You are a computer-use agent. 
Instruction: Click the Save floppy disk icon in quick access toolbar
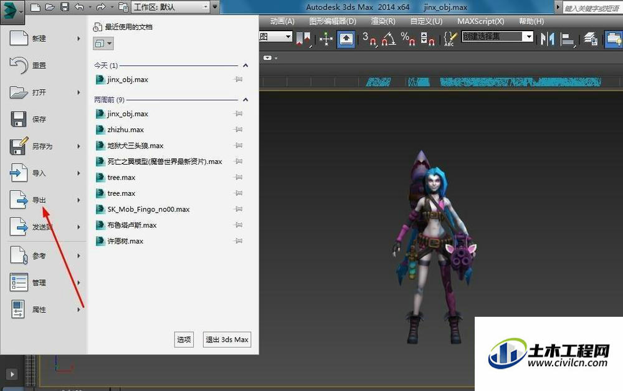[64, 7]
